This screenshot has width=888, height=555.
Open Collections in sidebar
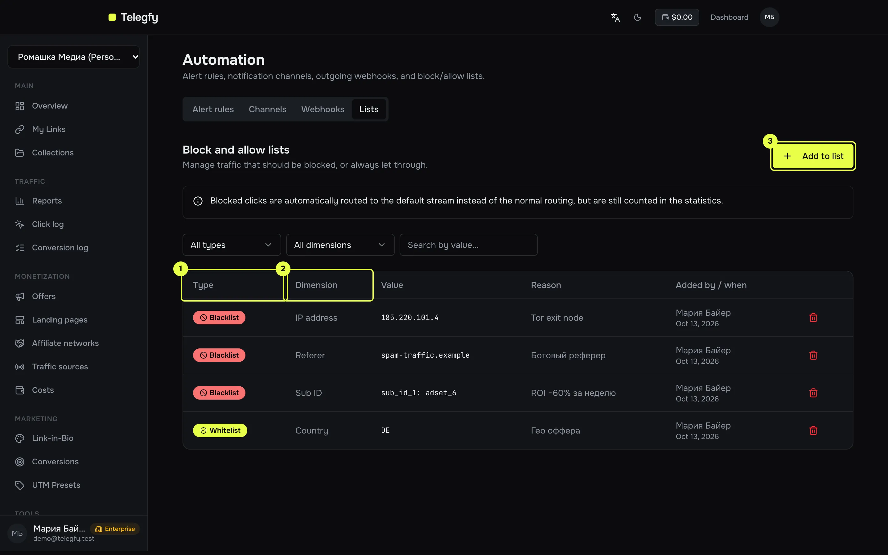point(74,153)
